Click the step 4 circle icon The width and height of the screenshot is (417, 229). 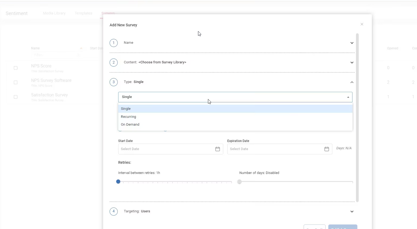point(114,212)
